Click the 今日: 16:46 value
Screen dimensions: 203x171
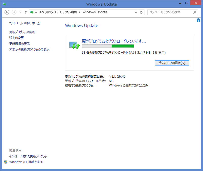[x=117, y=77]
